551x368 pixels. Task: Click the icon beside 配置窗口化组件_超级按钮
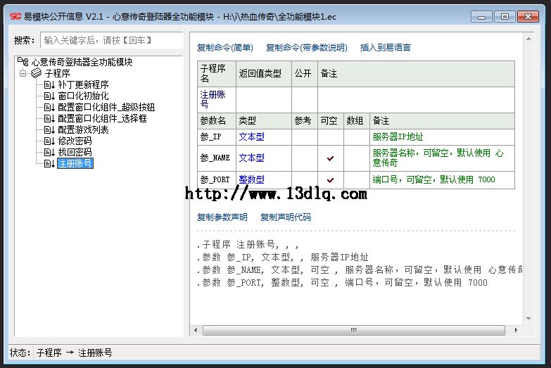[x=49, y=107]
